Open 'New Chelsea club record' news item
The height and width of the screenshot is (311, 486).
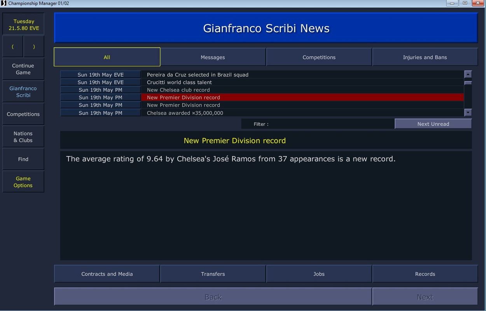coord(302,90)
